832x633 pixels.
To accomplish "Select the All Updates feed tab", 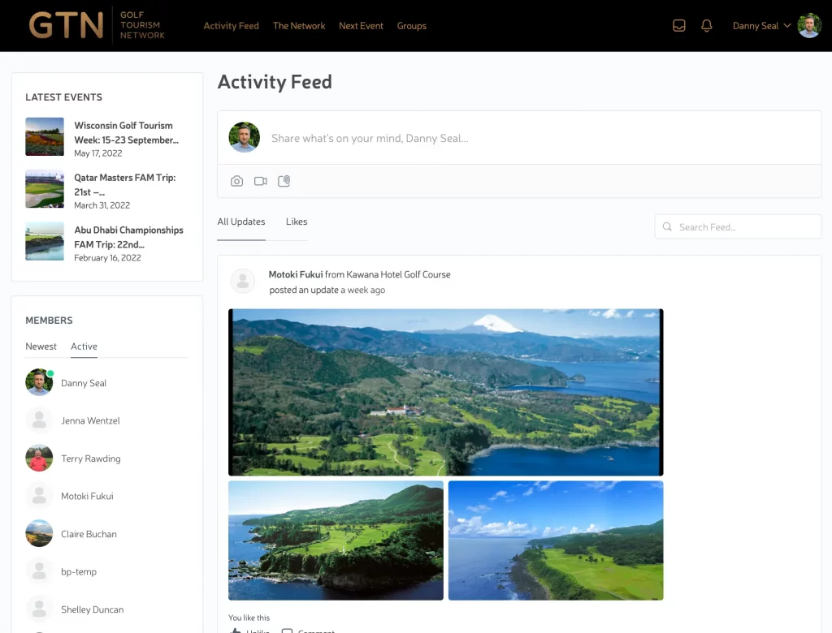I will (241, 222).
